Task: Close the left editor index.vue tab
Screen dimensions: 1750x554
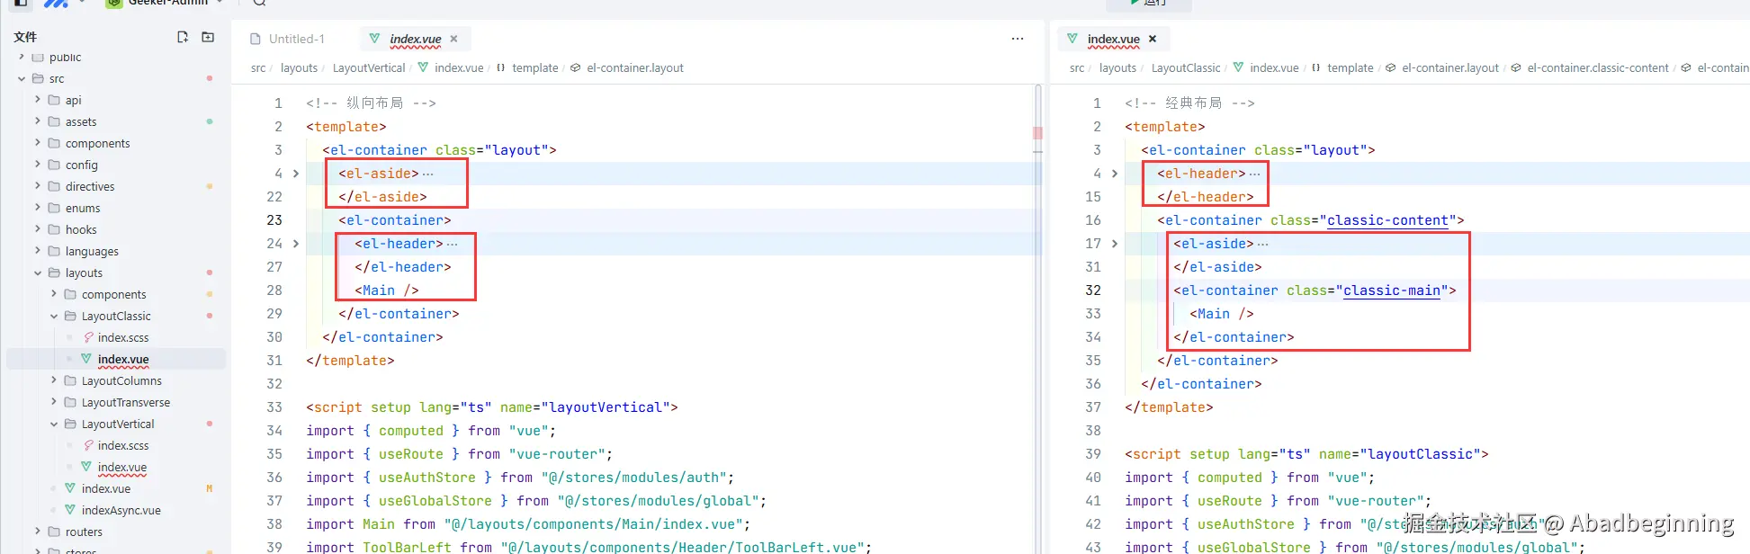Action: tap(454, 39)
